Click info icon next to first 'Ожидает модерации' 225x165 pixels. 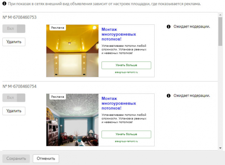pyautogui.click(x=169, y=26)
